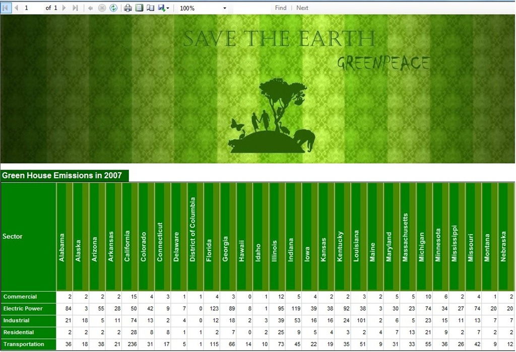516x352 pixels.
Task: Stop report rendering
Action: (x=102, y=8)
